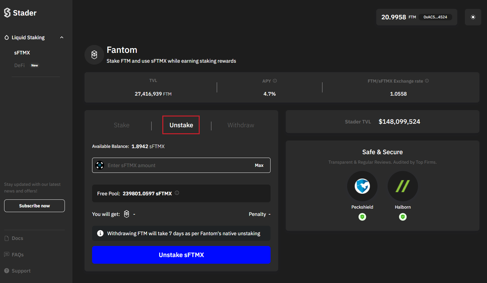Select the Stake tab
Viewport: 487px width, 283px height.
122,125
